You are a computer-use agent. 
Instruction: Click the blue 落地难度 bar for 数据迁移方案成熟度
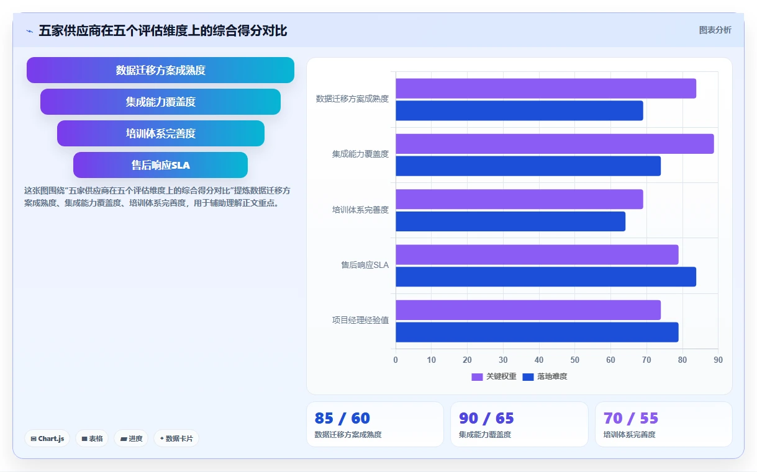point(519,110)
